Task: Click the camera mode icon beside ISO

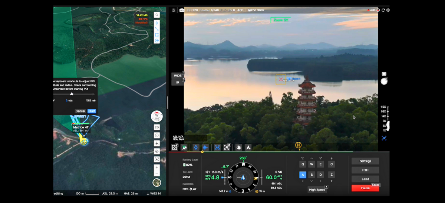Action: pos(182,10)
